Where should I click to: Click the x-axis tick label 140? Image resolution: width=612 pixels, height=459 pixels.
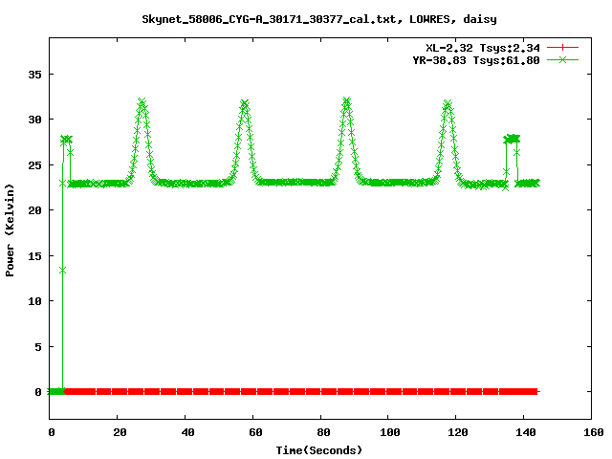(526, 432)
